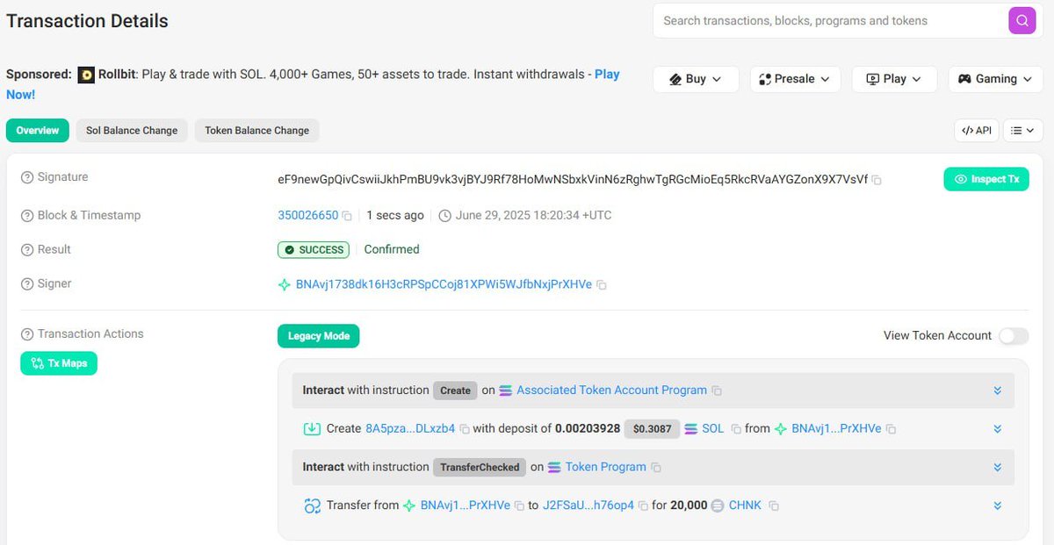The width and height of the screenshot is (1054, 545).
Task: Click the purple search magnifier button
Action: (x=1022, y=20)
